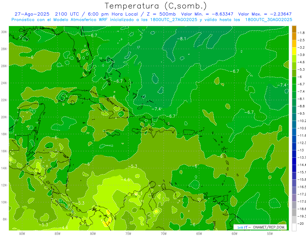The image size is (306, 237).
Task: Click the -8.8 color bar label
Action: coord(302,106)
